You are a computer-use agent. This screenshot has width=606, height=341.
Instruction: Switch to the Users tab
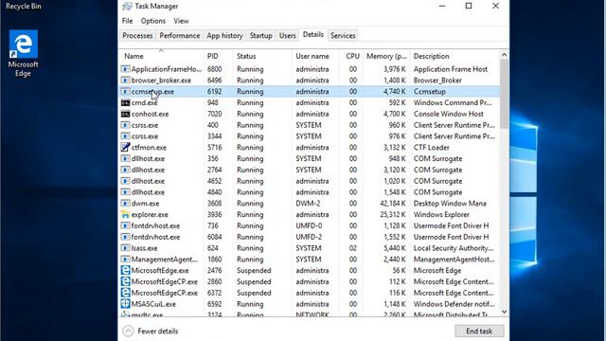point(288,36)
